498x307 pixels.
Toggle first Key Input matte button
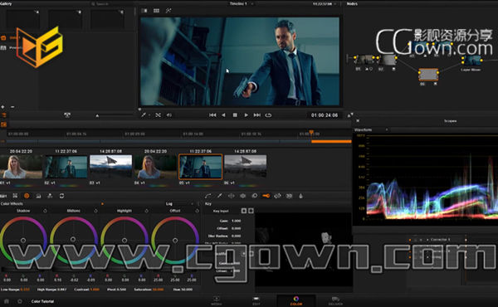pos(244,211)
